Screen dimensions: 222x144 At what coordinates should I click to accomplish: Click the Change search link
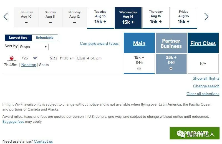coord(206,86)
